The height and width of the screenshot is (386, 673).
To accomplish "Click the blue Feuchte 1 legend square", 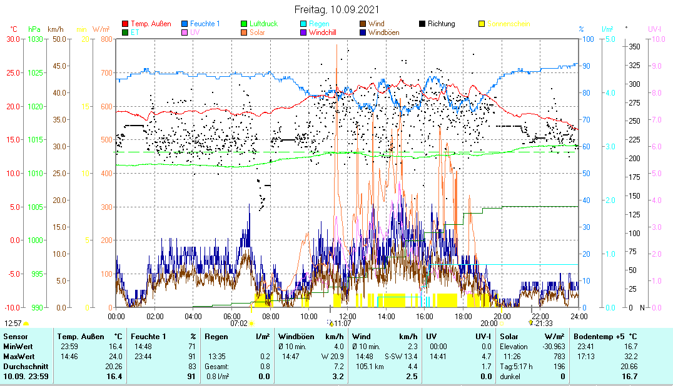I will (x=185, y=24).
